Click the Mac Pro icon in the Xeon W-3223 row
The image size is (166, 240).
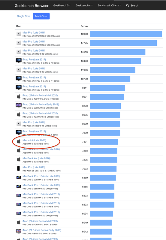coord(19,124)
